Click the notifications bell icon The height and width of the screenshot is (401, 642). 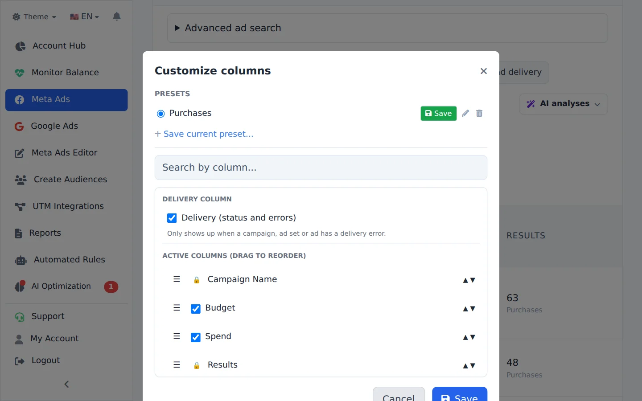tap(117, 16)
